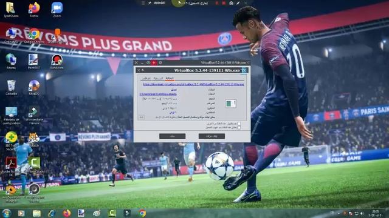The height and width of the screenshot is (218, 389).
Task: Switch to the middle tab in download dialog
Action: (158, 78)
